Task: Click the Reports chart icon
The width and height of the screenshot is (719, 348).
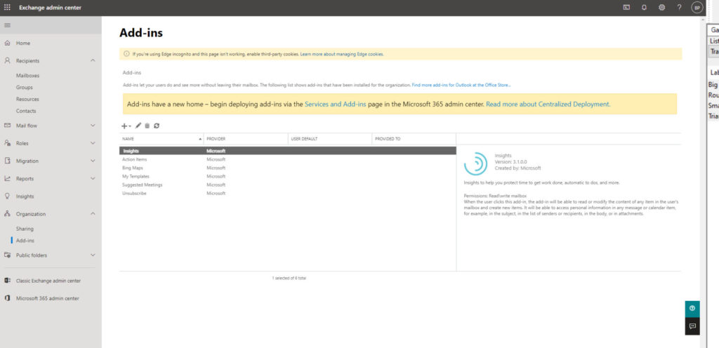Action: pos(7,179)
